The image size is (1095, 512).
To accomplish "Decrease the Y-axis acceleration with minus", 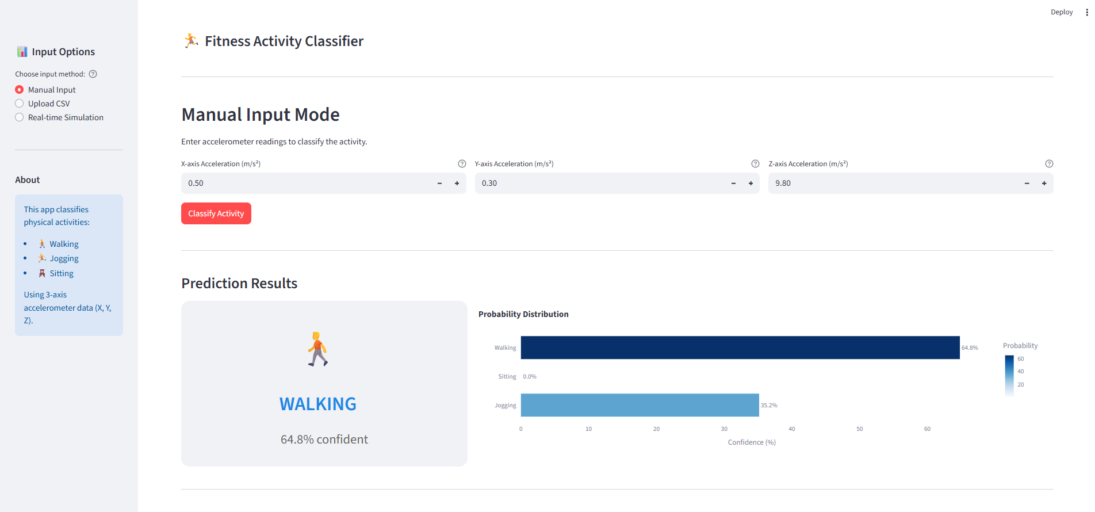I will [733, 184].
